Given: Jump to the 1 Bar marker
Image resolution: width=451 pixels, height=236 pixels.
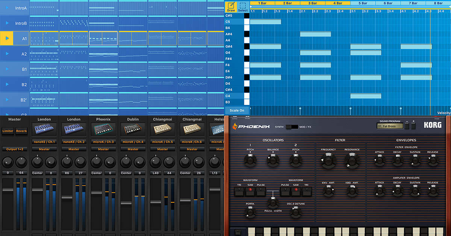Looking at the screenshot, I should (x=262, y=3).
